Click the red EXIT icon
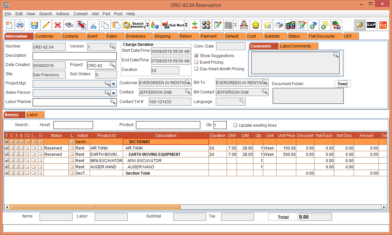This screenshot has width=392, height=235. click(x=383, y=25)
